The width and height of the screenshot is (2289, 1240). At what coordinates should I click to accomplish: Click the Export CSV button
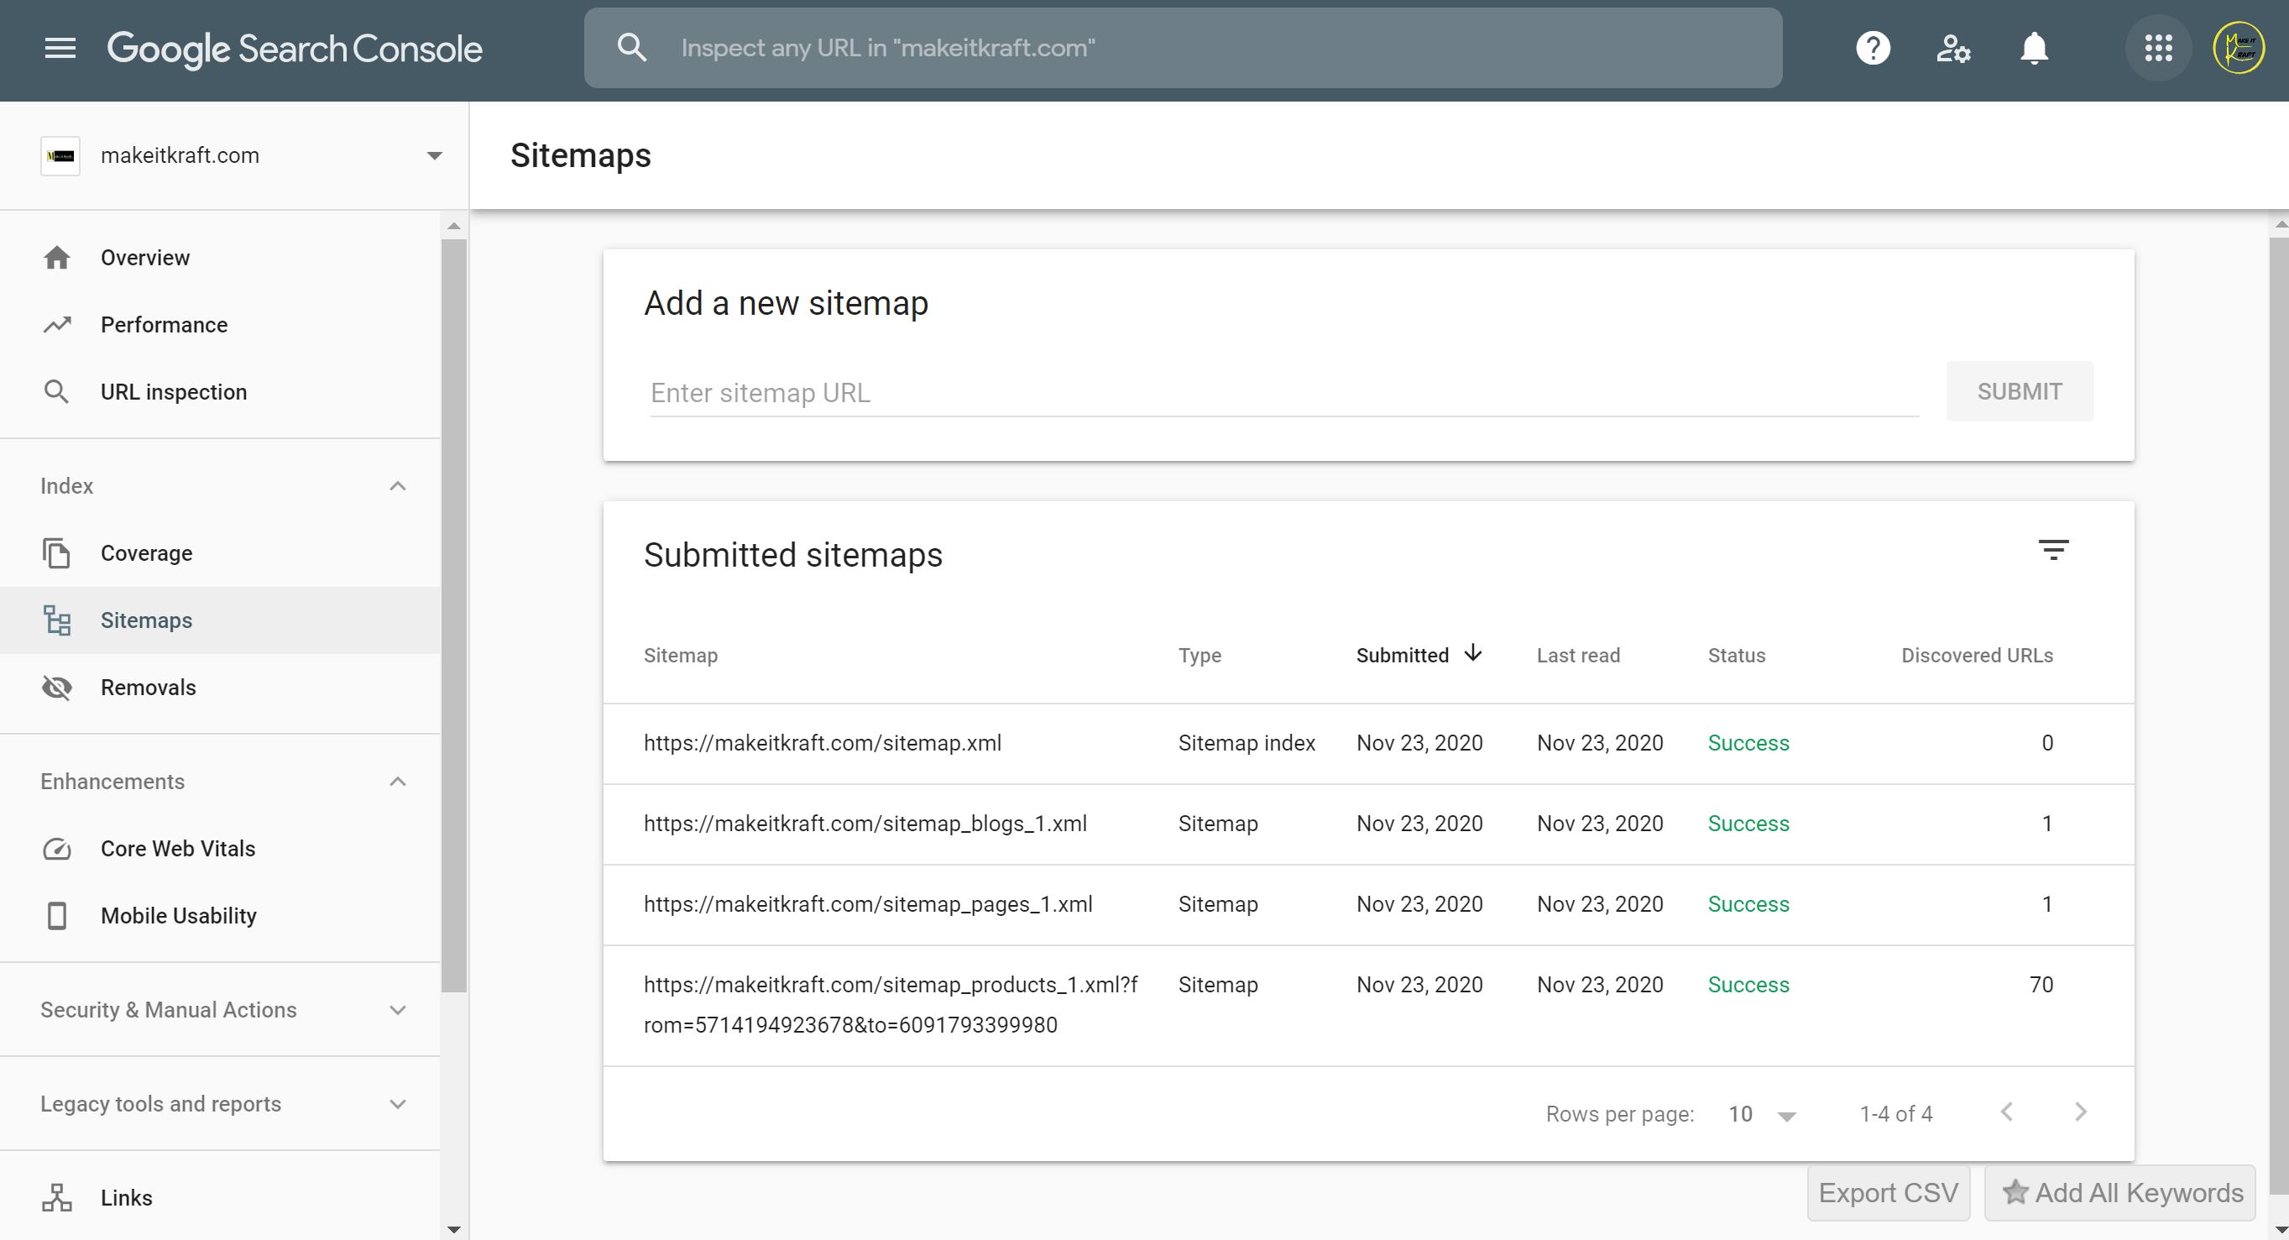click(x=1889, y=1193)
